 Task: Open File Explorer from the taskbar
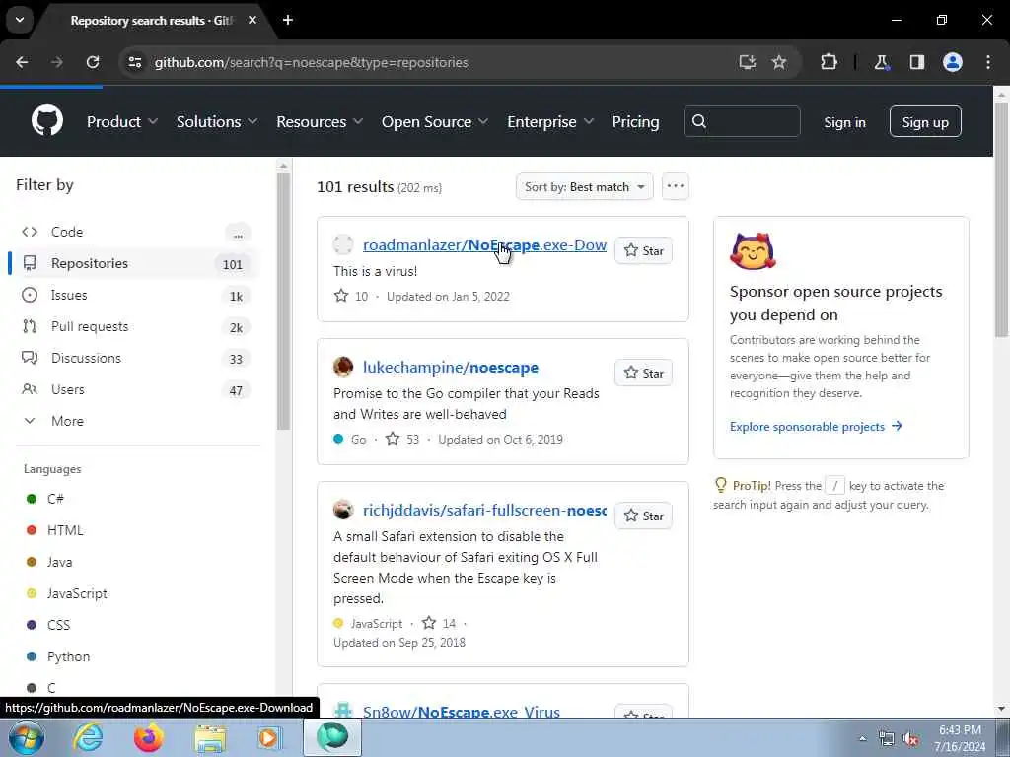(x=211, y=737)
